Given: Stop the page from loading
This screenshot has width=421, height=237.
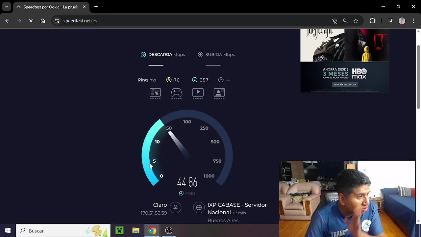Looking at the screenshot, I should (x=31, y=21).
